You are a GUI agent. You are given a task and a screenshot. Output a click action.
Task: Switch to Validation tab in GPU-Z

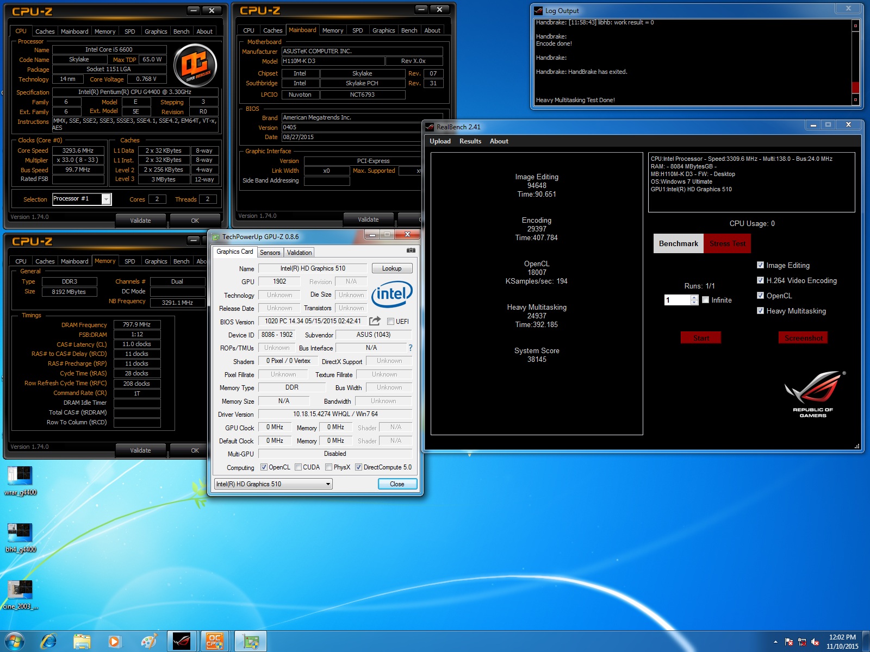click(x=300, y=253)
